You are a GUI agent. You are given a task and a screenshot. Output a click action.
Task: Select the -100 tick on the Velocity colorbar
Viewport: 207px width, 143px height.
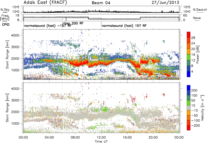tap(195, 121)
